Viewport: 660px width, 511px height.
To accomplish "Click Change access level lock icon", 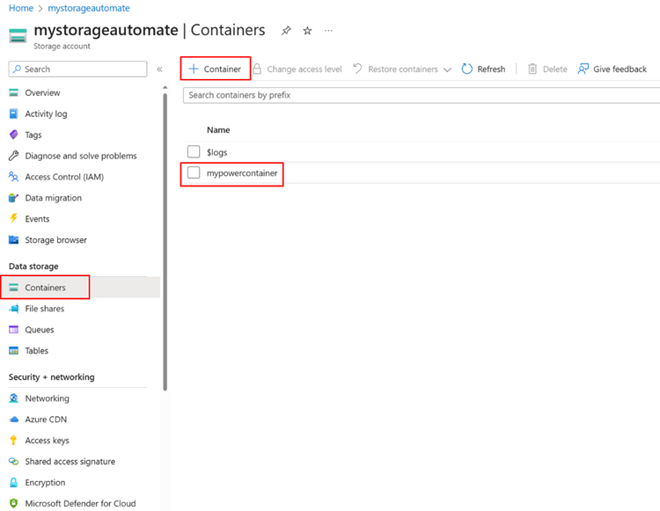I will [257, 69].
